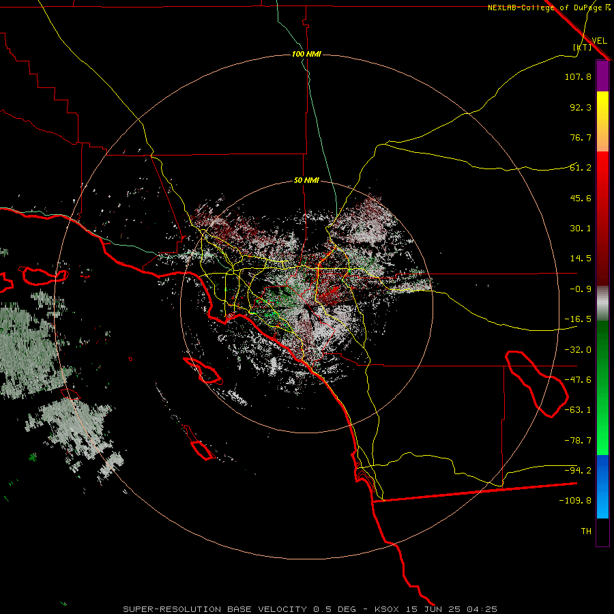Click the 107.8 velocity scale value
Viewport: 614px width, 614px height.
(x=578, y=76)
